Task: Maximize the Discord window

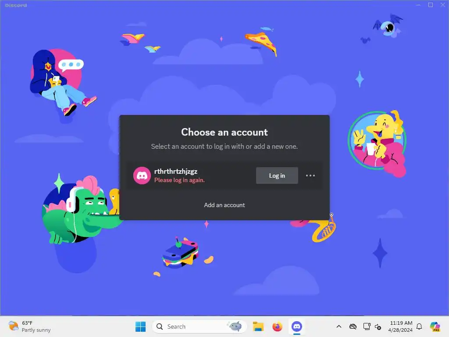Action: [x=431, y=5]
